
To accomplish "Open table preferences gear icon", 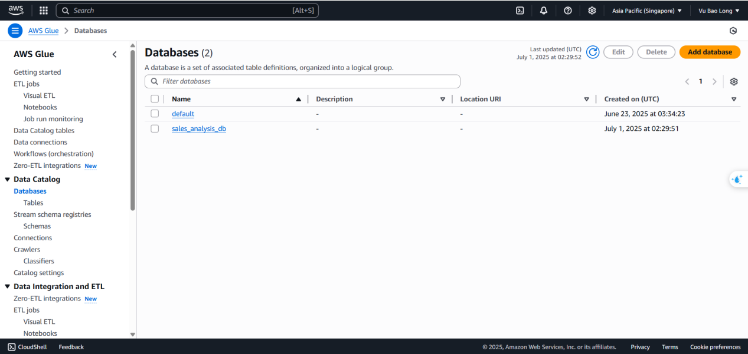I will click(x=734, y=81).
